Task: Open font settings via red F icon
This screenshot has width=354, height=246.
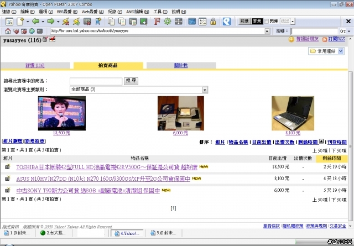Action: tap(157, 22)
